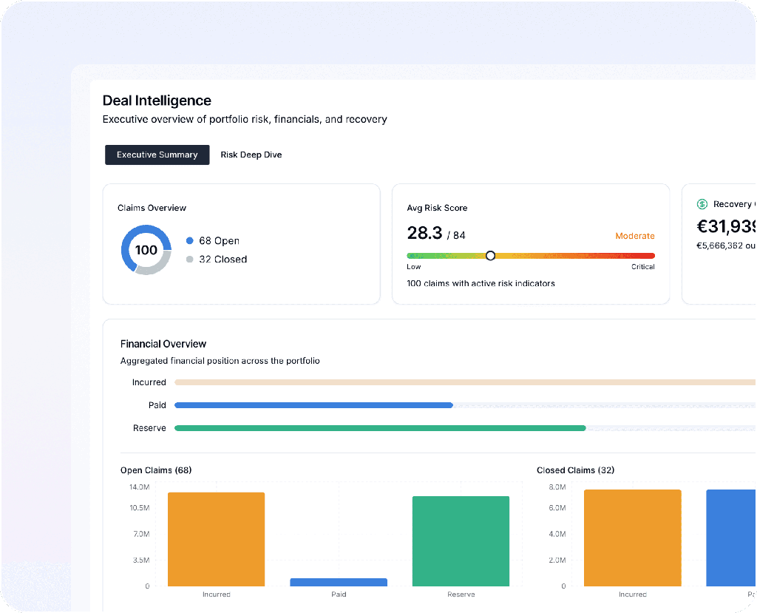Click "100 claims with active risk indicators"

(481, 283)
